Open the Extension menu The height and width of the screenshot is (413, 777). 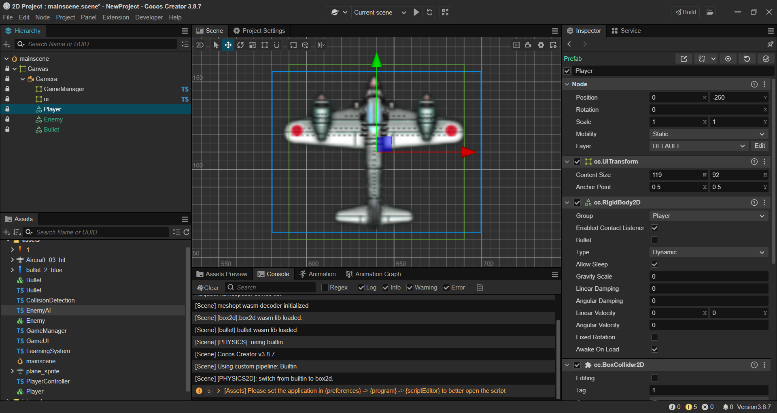click(x=116, y=17)
